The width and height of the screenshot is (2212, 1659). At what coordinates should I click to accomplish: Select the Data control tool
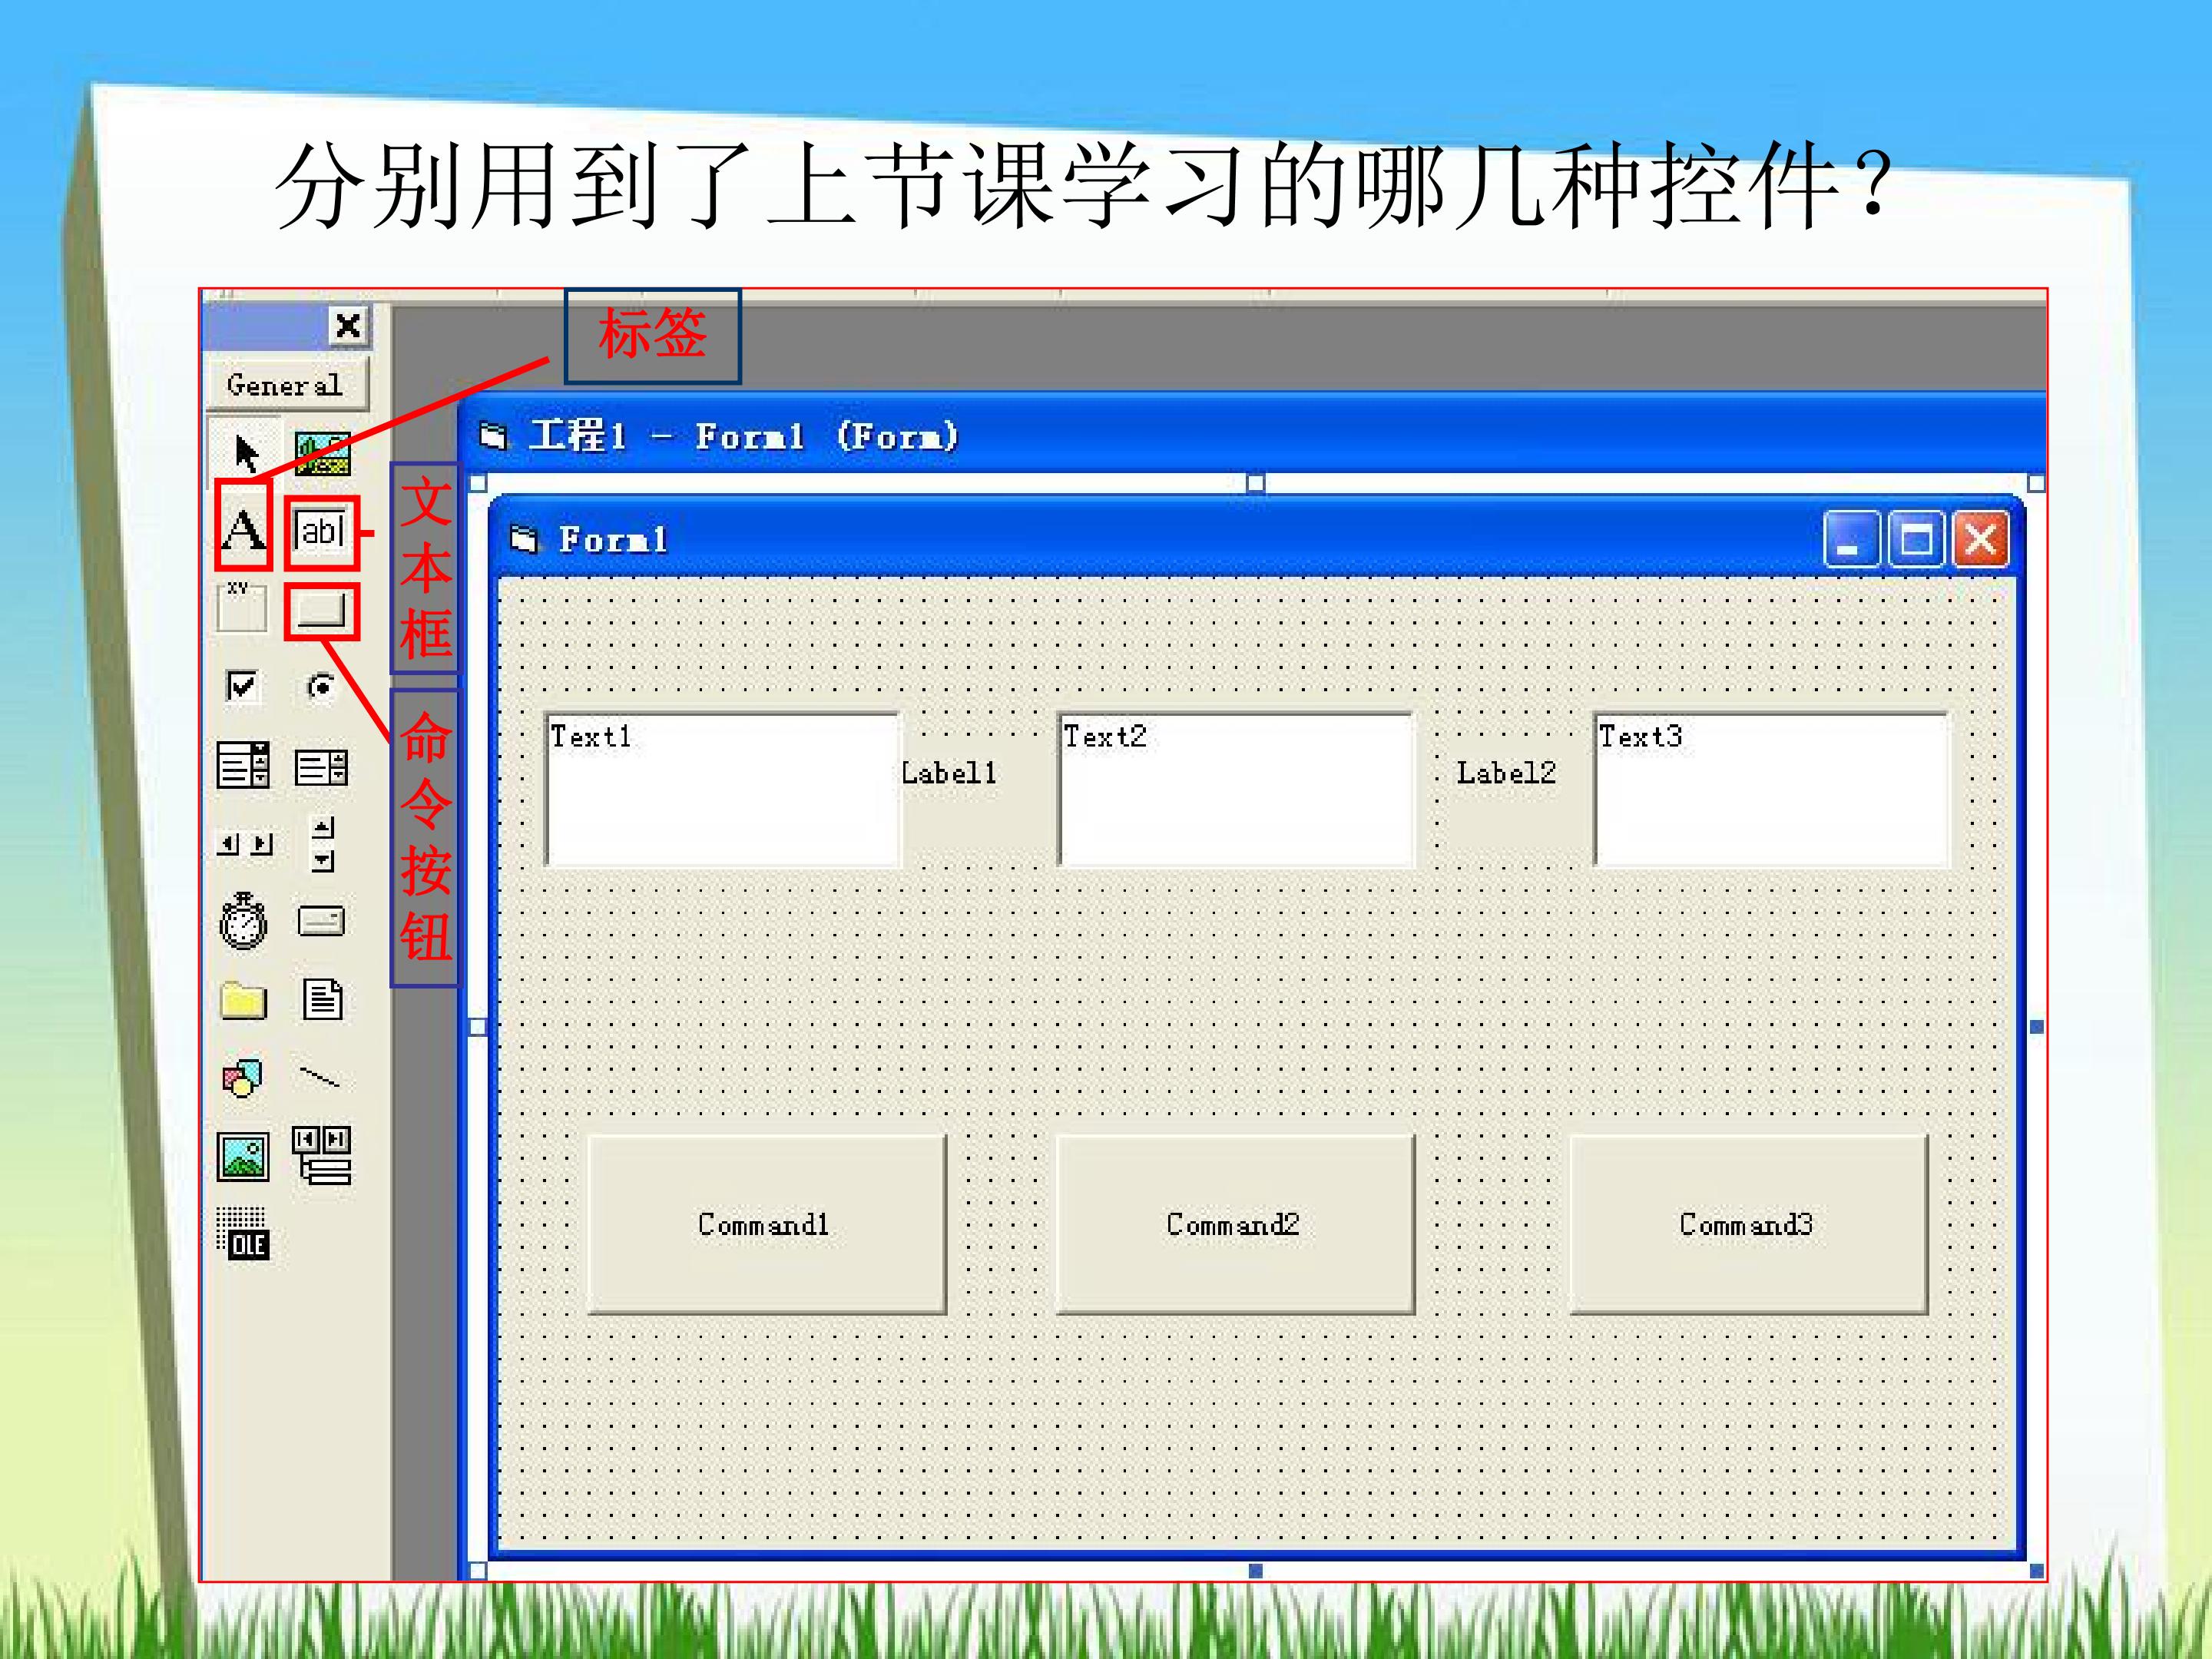click(x=322, y=1155)
